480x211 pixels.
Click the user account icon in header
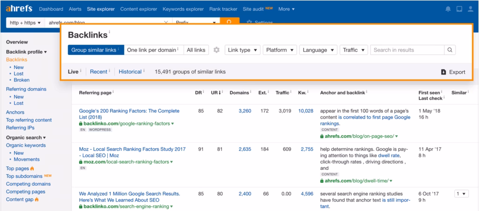[471, 9]
